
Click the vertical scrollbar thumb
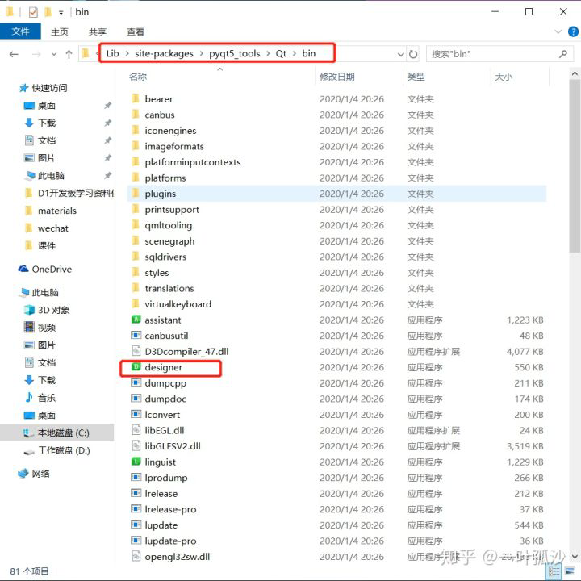575,166
